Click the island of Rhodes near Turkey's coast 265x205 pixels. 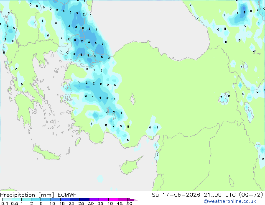coord(78,141)
